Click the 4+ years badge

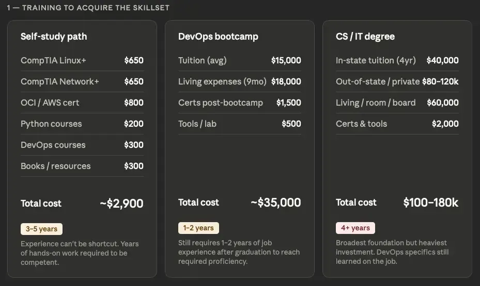pos(355,228)
